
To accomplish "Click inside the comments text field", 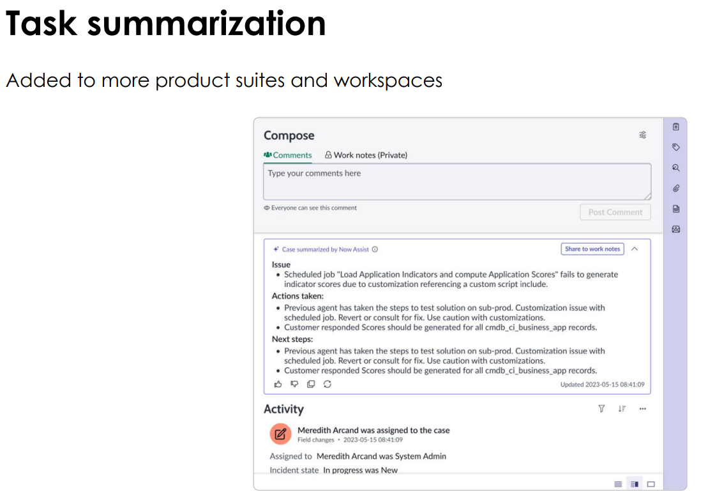I will coord(457,181).
